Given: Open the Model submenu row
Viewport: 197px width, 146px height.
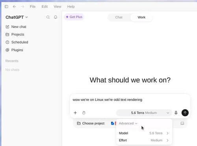Looking at the screenshot, I should point(144,133).
